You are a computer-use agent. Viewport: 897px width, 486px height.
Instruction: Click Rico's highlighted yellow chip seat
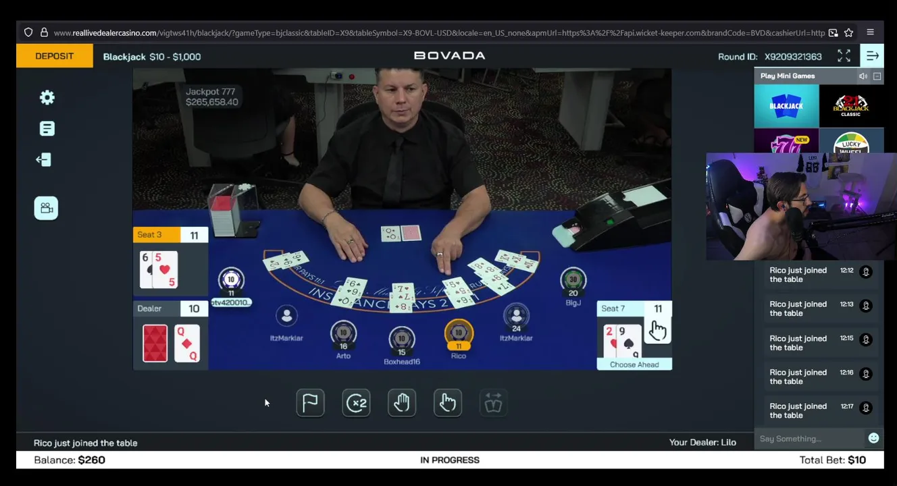click(x=459, y=333)
